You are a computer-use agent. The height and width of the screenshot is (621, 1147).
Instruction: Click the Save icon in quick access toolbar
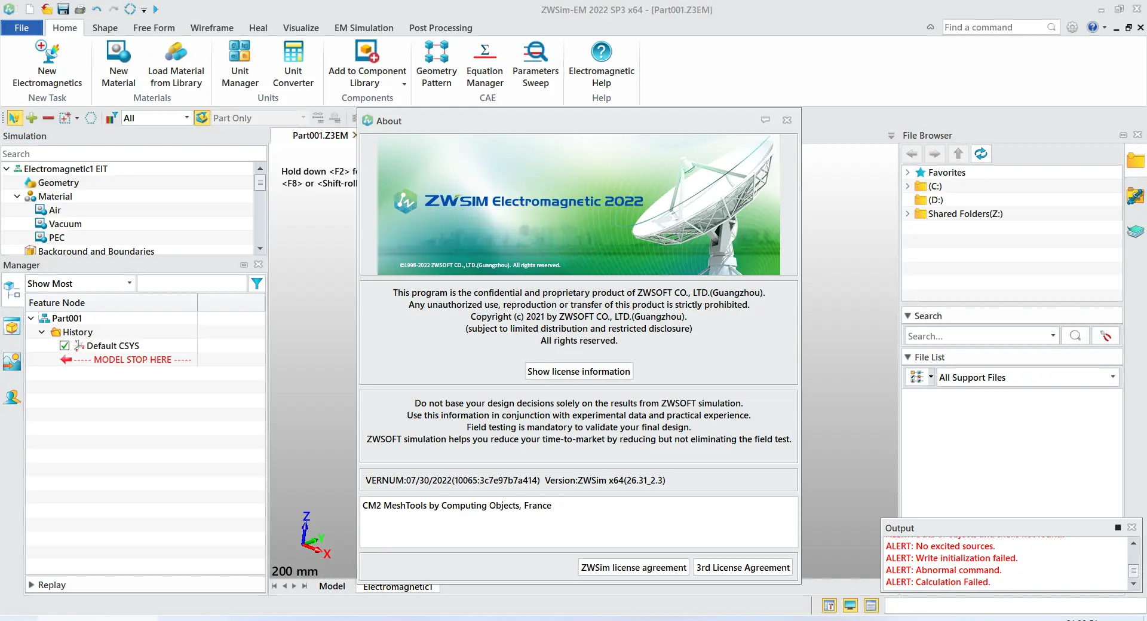click(x=63, y=9)
